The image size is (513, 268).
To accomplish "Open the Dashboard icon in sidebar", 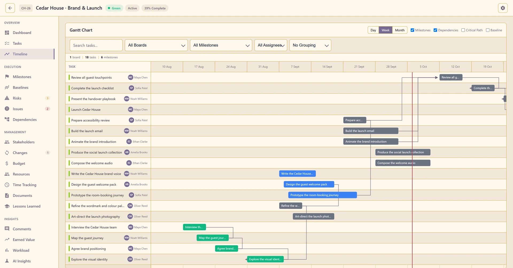I will click(7, 33).
